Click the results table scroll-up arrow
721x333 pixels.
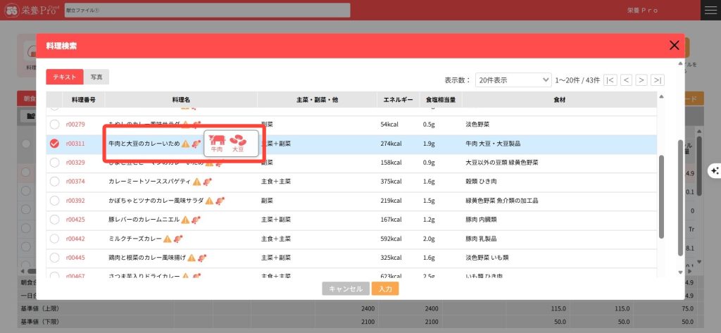pyautogui.click(x=662, y=96)
